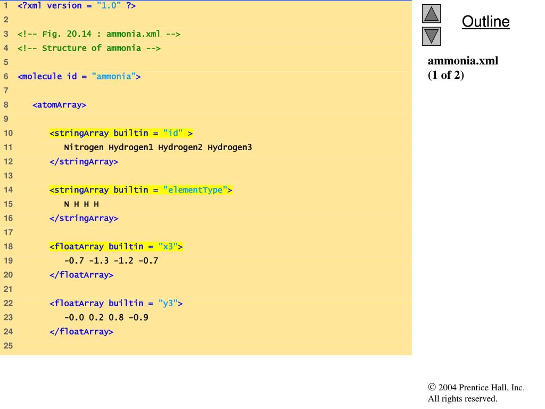The image size is (545, 409).
Task: Click the down arrow navigation icon
Action: click(431, 36)
